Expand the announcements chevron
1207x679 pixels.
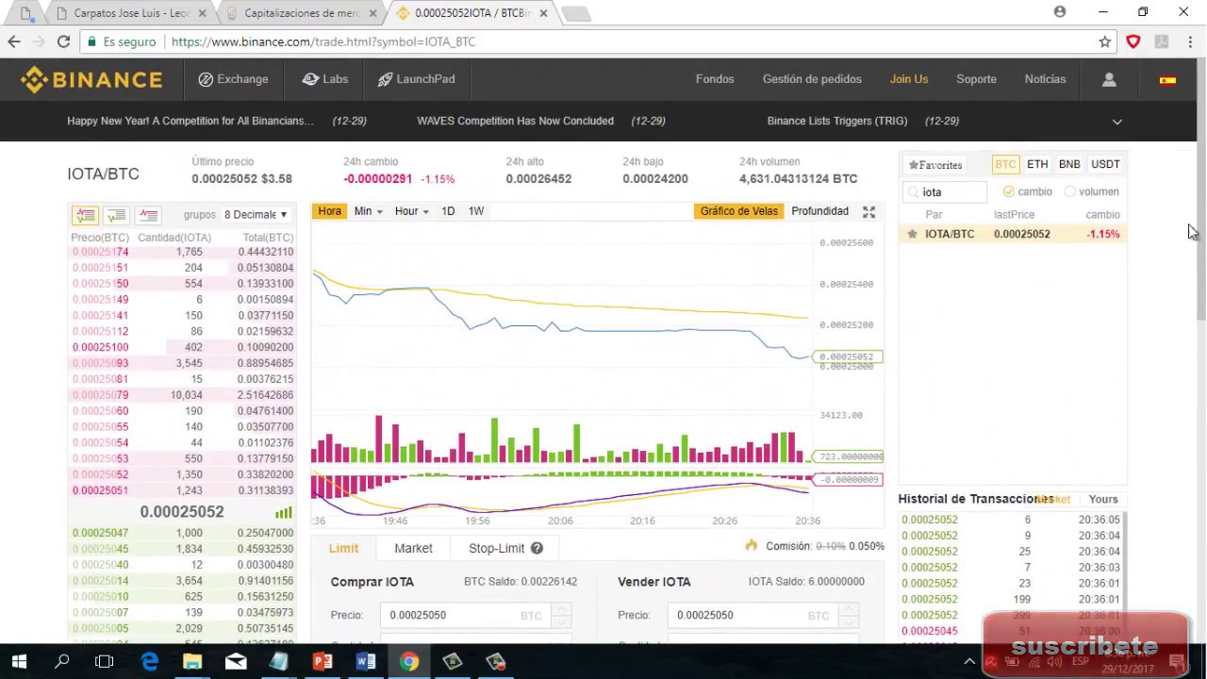1117,121
